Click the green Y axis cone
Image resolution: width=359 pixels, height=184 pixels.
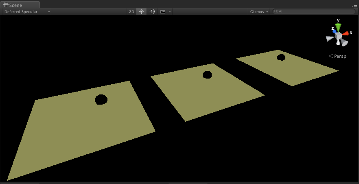click(x=338, y=27)
